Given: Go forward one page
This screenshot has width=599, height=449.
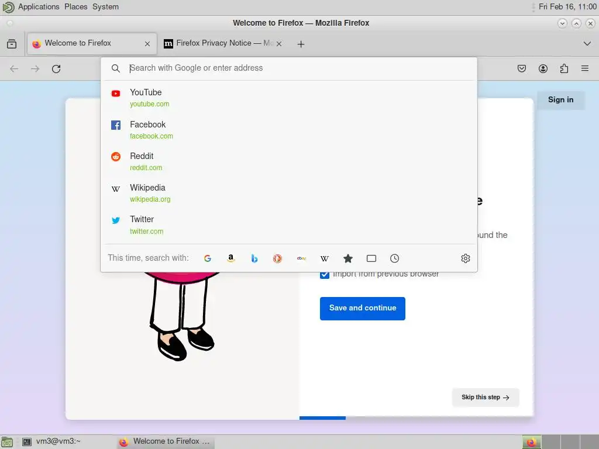Looking at the screenshot, I should pos(35,69).
